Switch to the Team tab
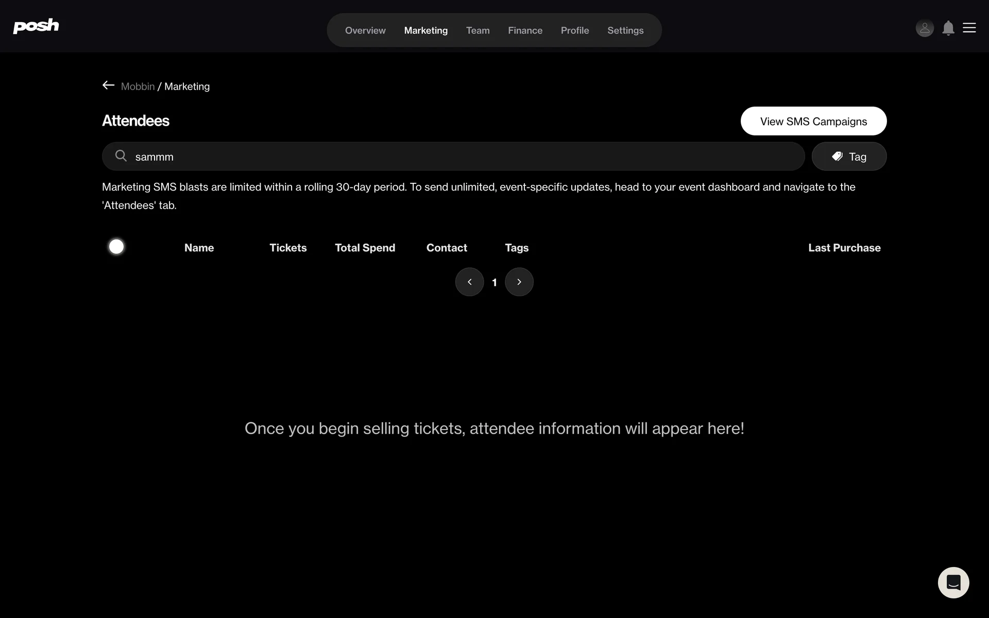This screenshot has width=989, height=618. click(x=478, y=30)
